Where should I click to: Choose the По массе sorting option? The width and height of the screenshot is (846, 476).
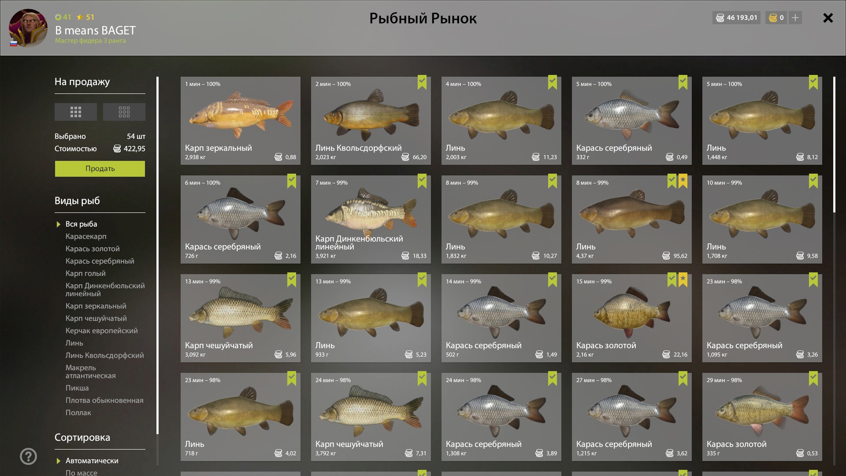82,472
